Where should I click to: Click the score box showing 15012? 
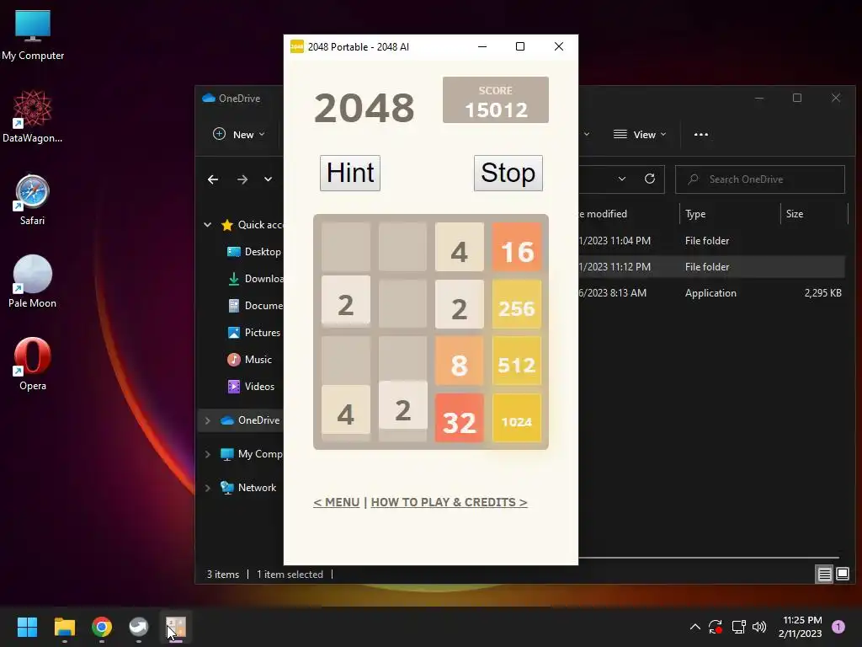pos(495,100)
